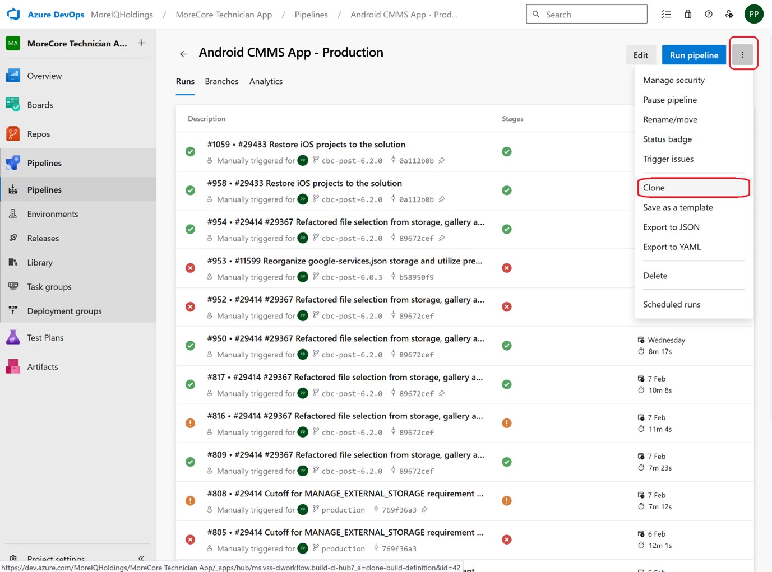Open the shopping bag marketplace icon

tap(688, 15)
